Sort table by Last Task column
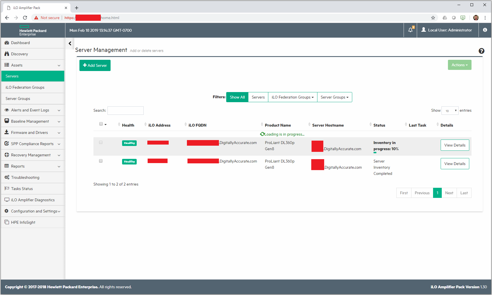This screenshot has width=492, height=295. (x=417, y=125)
